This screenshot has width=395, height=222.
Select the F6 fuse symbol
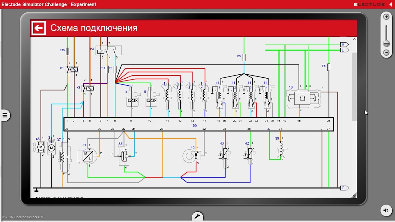[x=329, y=67]
